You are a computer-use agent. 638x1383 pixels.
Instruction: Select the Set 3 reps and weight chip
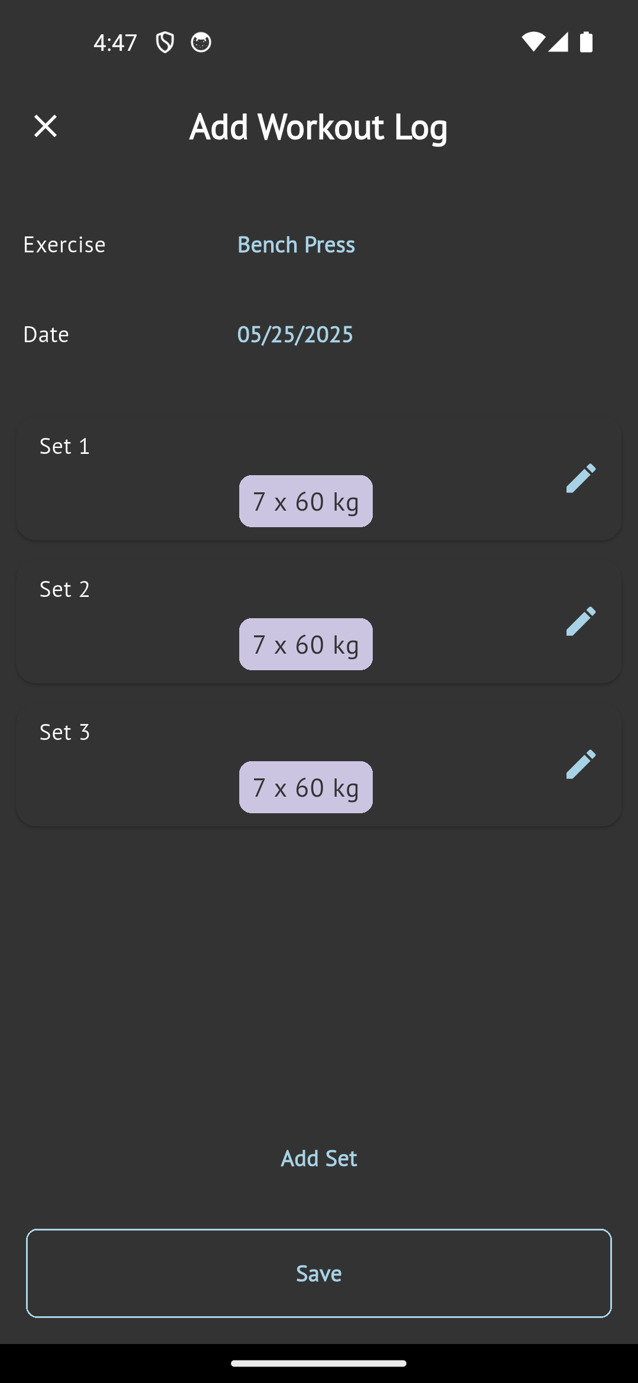[x=305, y=787]
